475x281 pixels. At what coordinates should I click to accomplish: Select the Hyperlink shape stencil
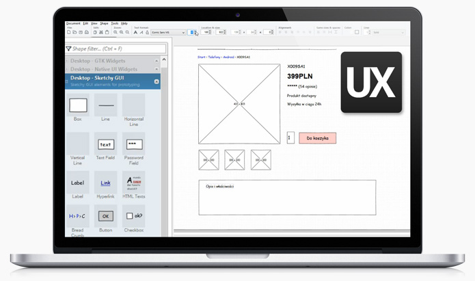coord(105,183)
